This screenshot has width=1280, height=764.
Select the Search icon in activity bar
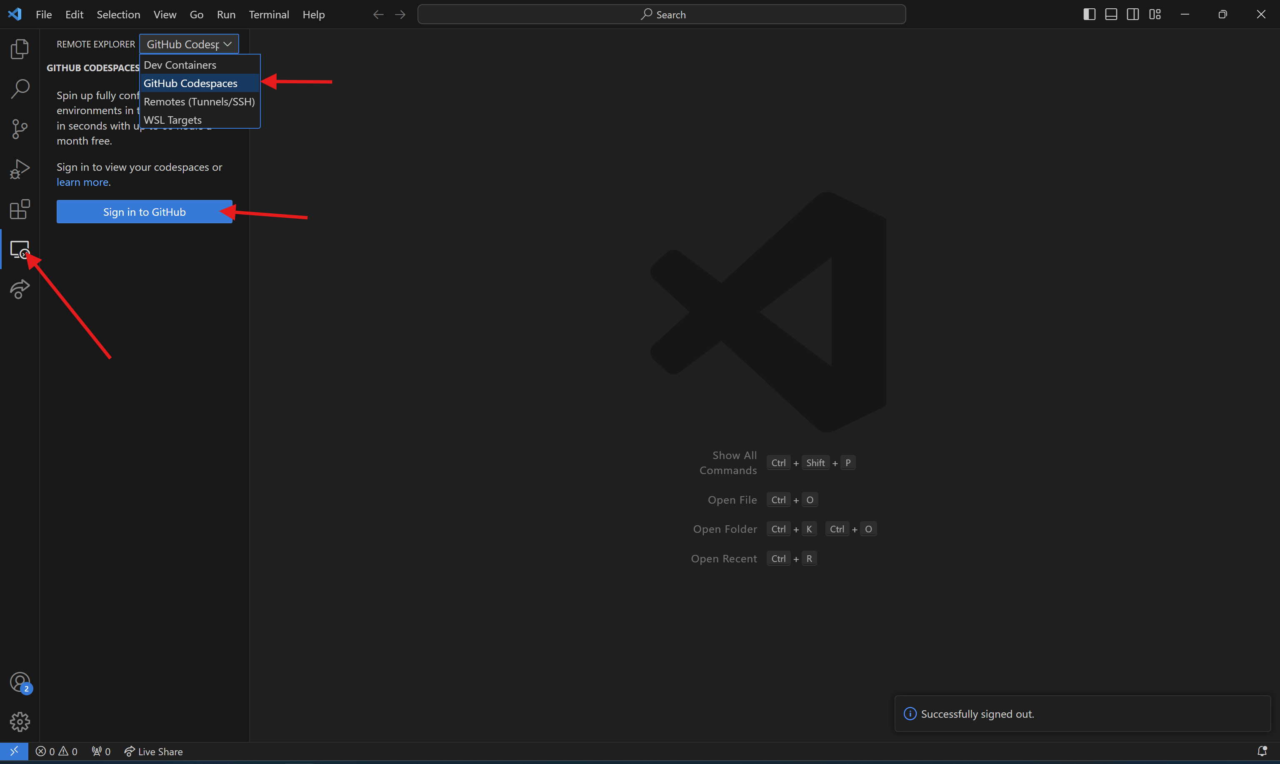20,89
